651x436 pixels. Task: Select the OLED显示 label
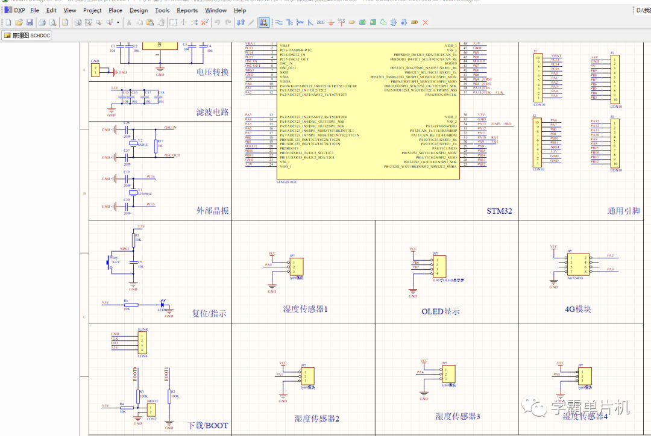[x=441, y=311]
